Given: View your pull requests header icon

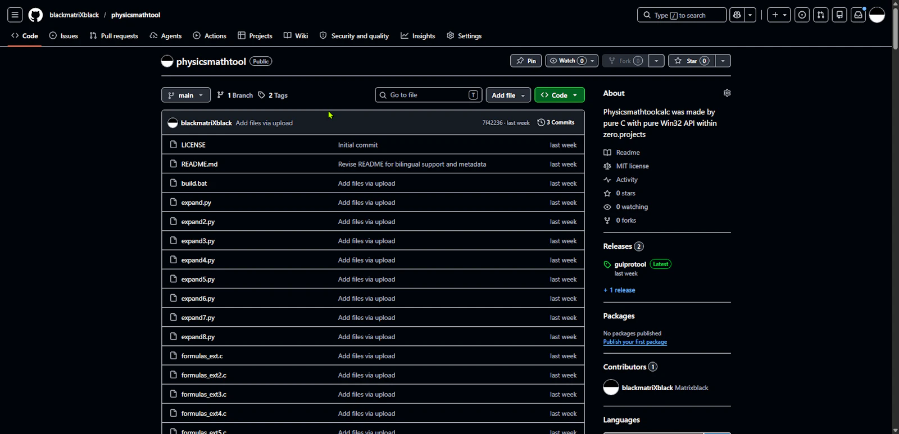Looking at the screenshot, I should (x=821, y=15).
